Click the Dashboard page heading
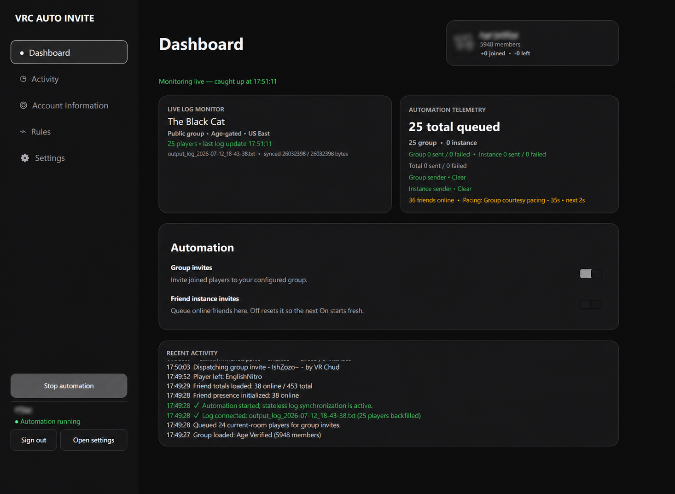The image size is (675, 494). (x=201, y=44)
